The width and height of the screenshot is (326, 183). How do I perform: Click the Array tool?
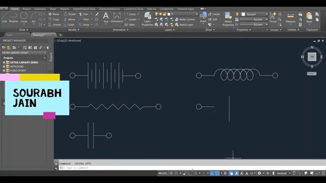coord(84,24)
